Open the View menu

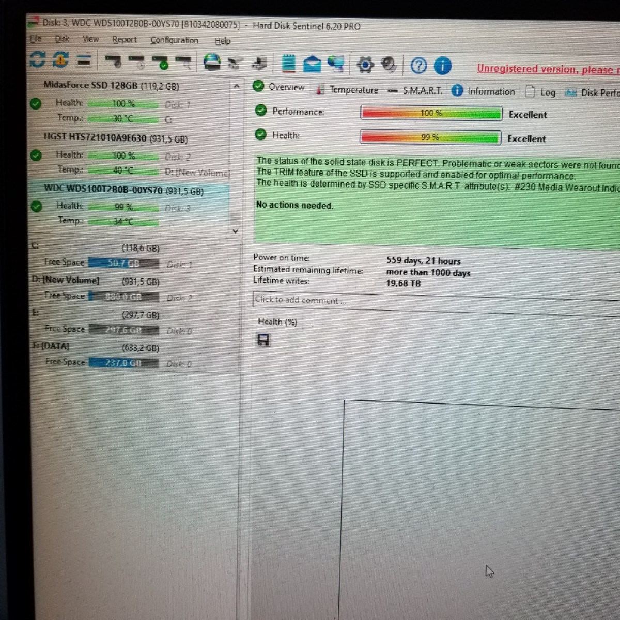pos(90,39)
